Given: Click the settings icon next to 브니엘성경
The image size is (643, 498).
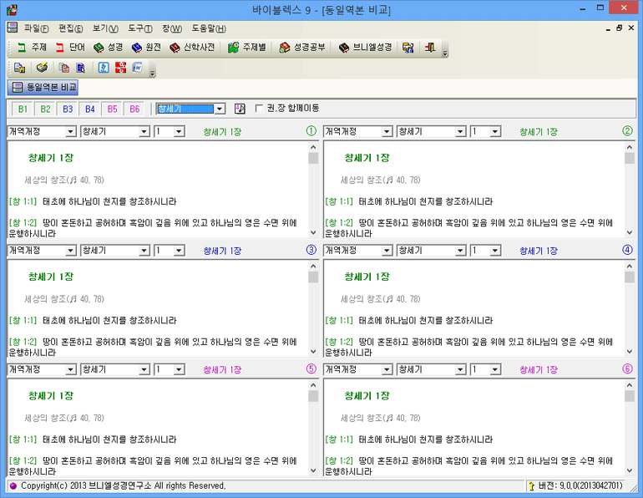Looking at the screenshot, I should pyautogui.click(x=408, y=48).
